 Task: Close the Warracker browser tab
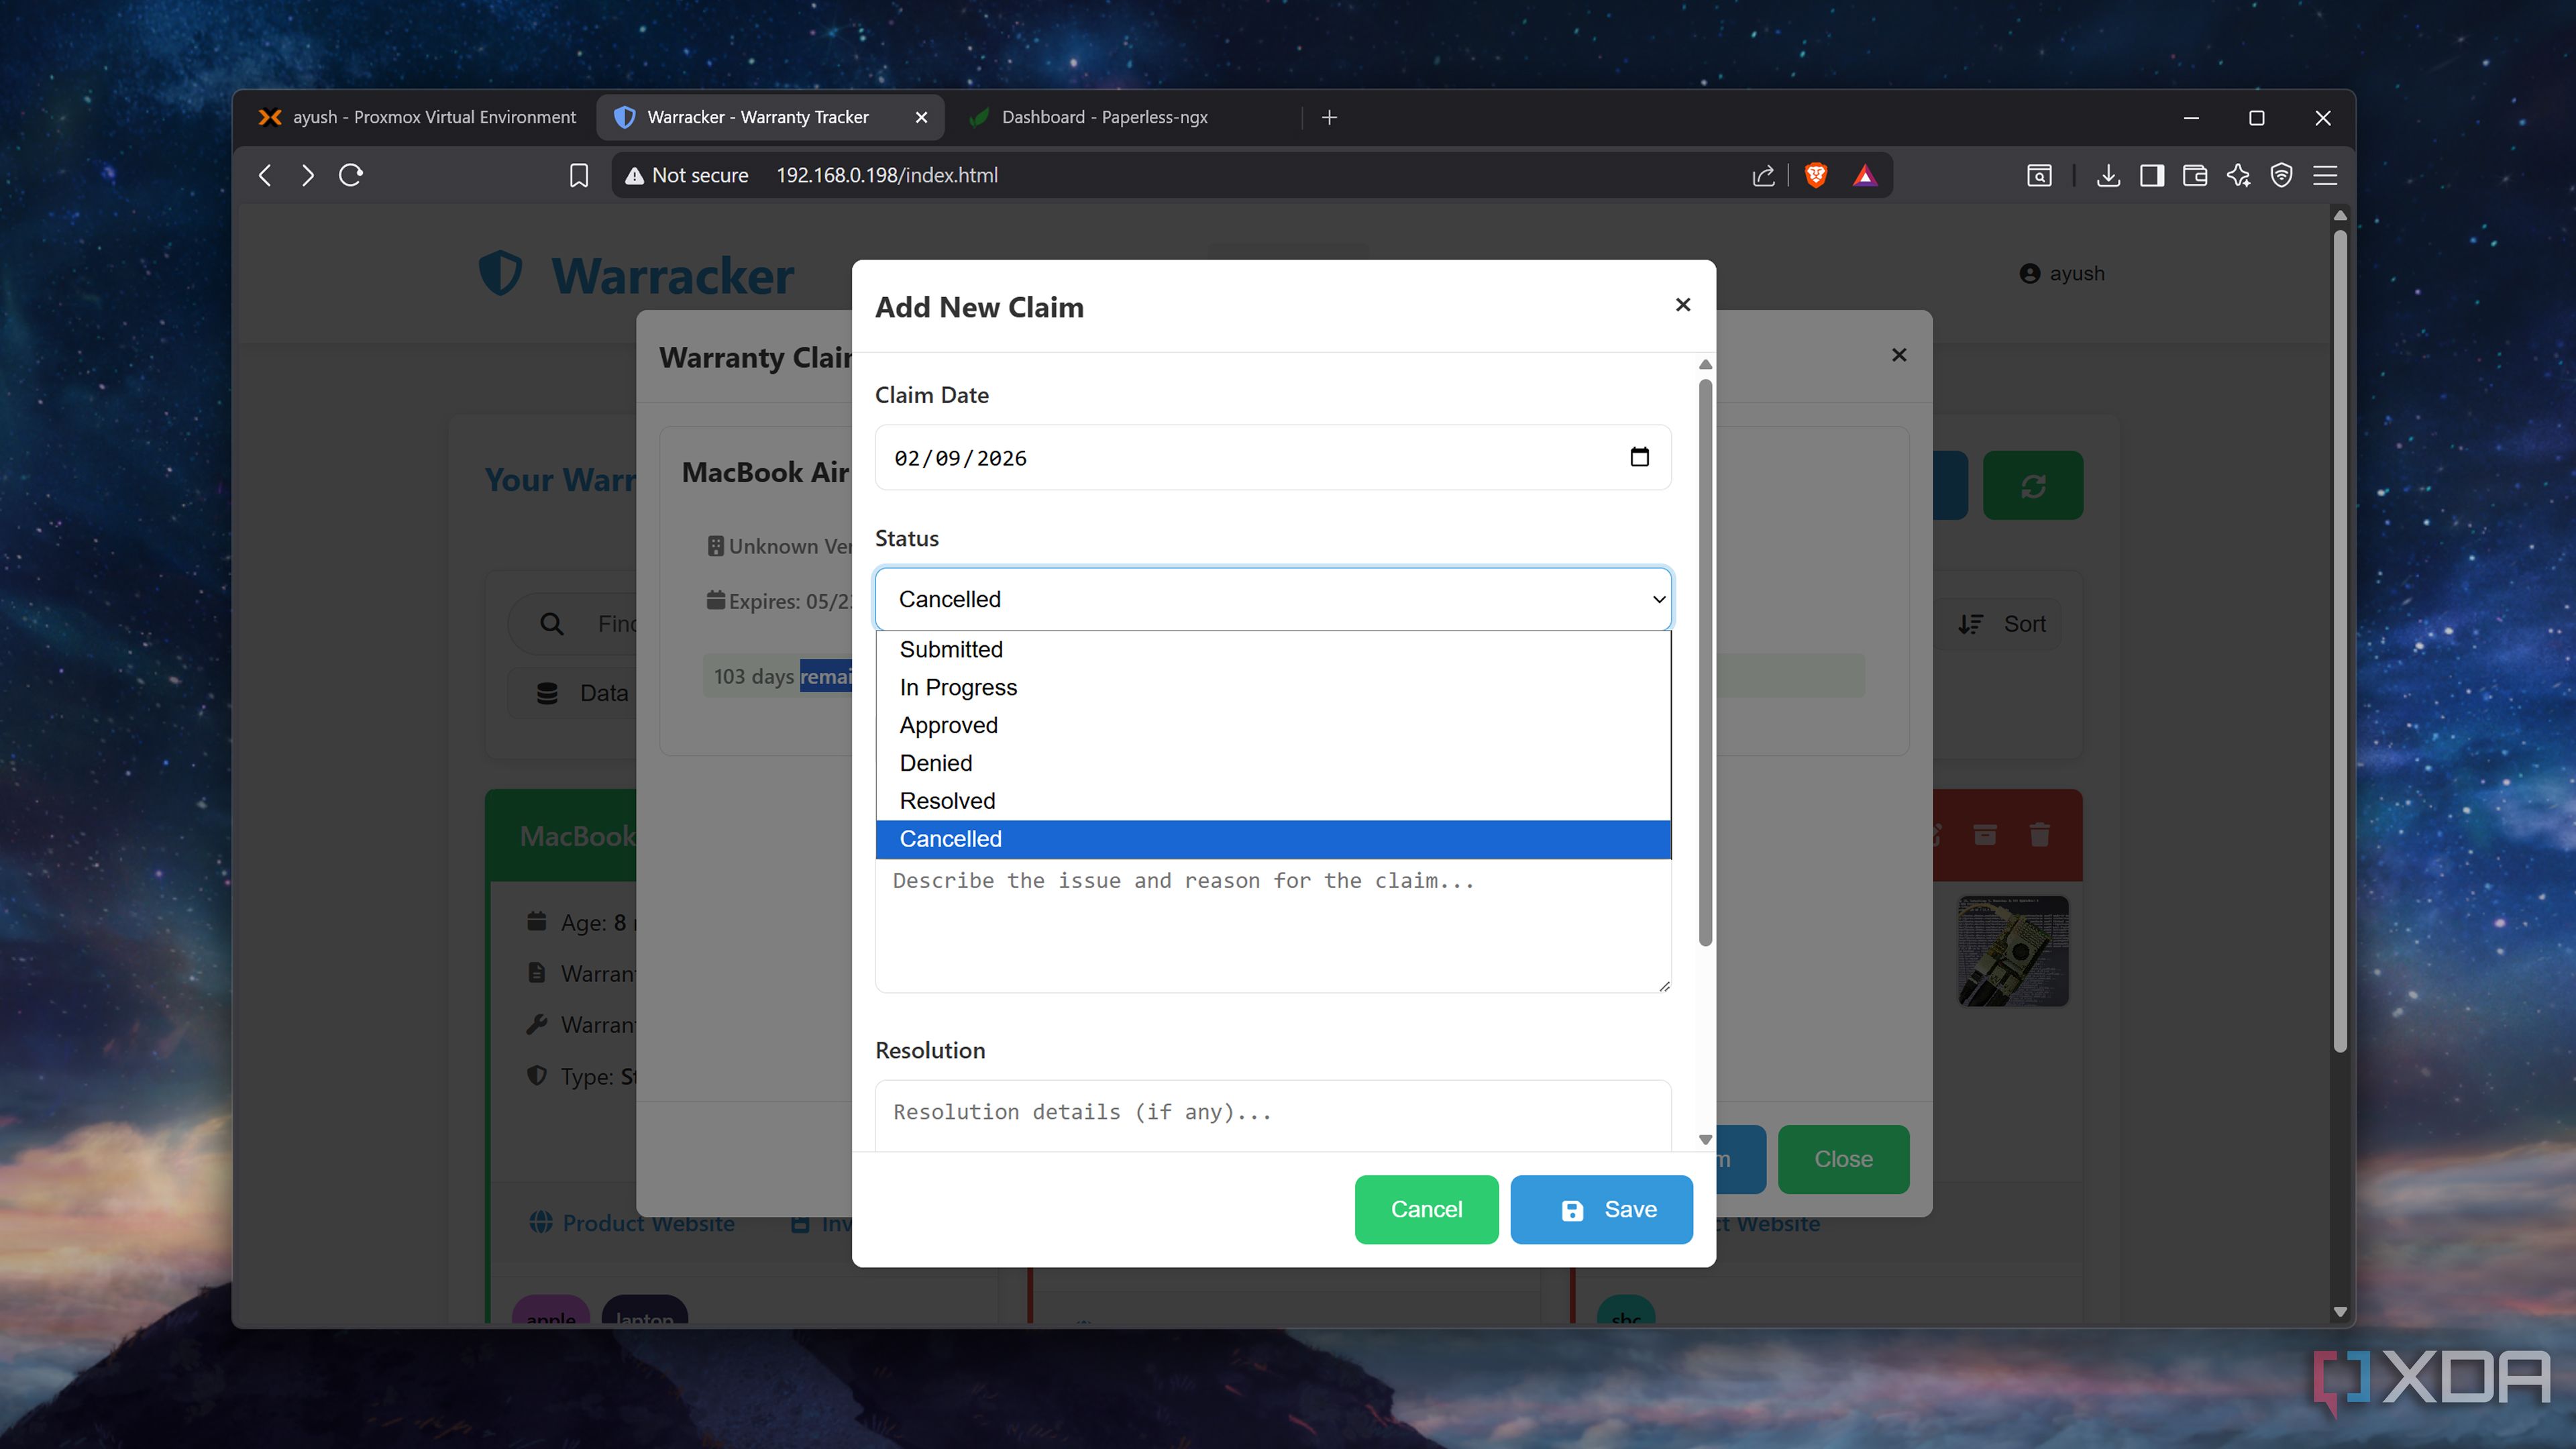tap(921, 117)
